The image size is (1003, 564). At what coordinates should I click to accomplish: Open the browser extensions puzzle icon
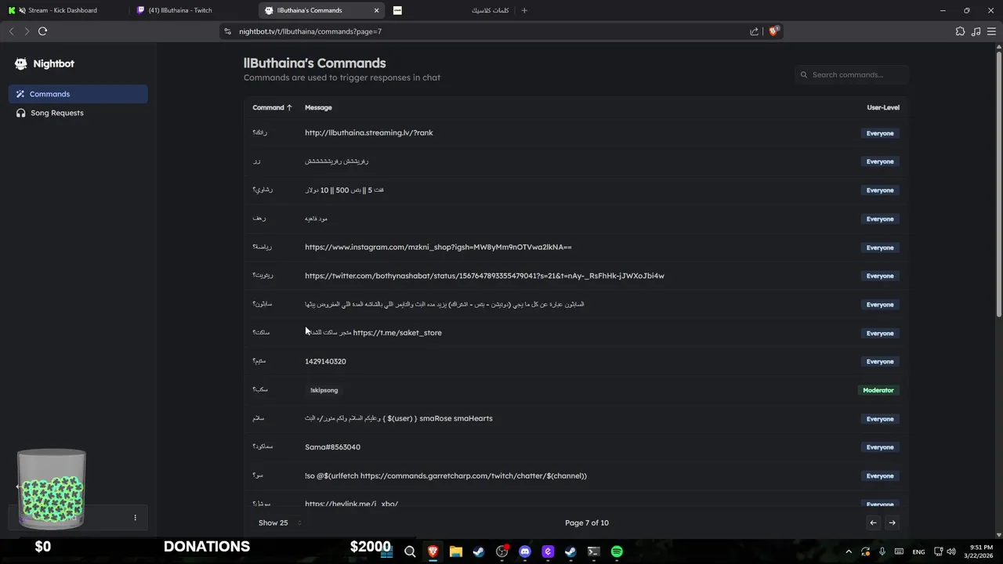[960, 31]
